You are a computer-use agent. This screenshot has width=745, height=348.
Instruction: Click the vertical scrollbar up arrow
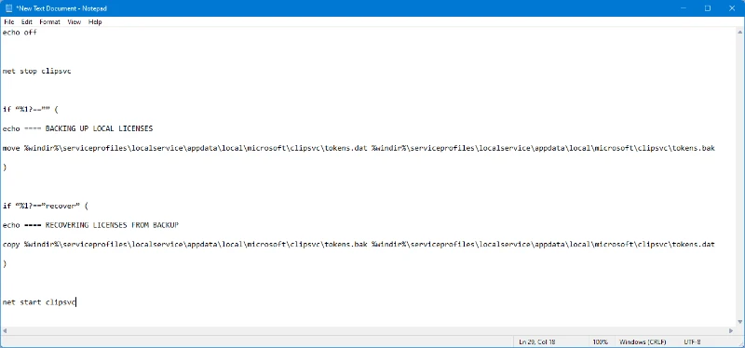click(739, 33)
